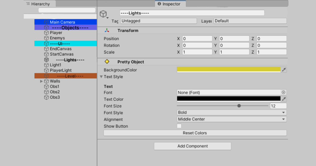This screenshot has width=316, height=166.
Task: Click the GameObject cube icon in Inspector
Action: [103, 14]
